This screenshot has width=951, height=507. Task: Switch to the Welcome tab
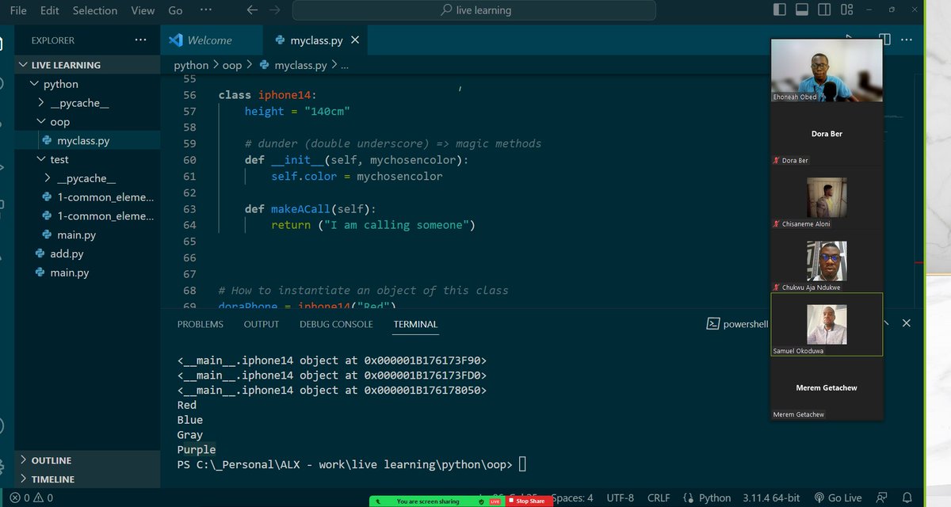[211, 40]
